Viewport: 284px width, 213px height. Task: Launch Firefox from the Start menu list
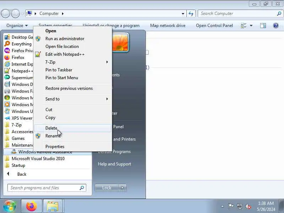[x=7, y=58]
